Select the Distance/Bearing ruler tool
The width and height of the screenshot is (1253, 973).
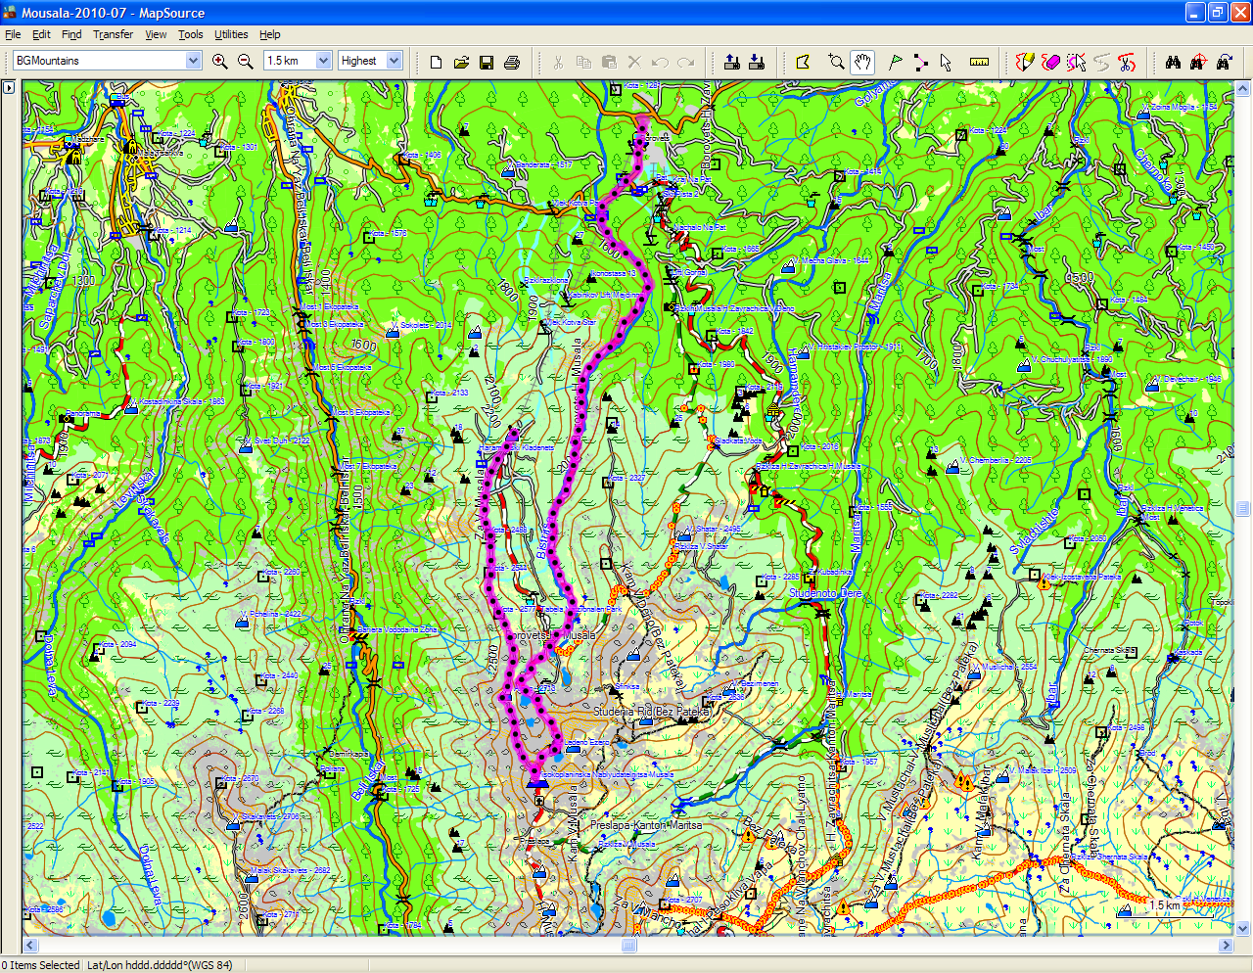click(979, 62)
